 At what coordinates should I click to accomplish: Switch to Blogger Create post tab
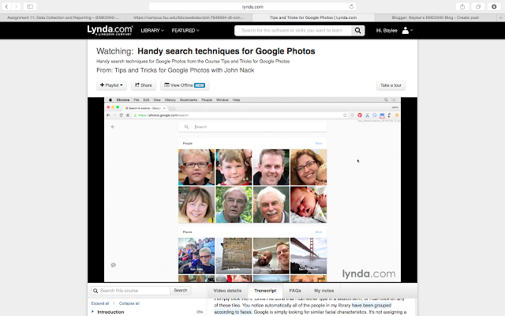(x=435, y=17)
